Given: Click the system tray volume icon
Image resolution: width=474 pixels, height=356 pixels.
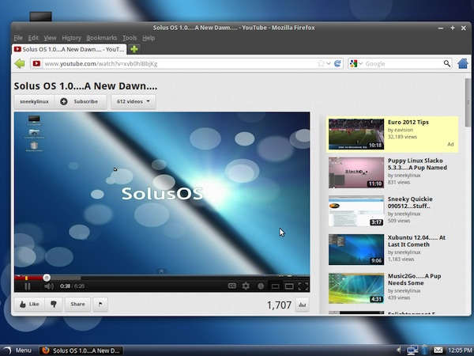Looking at the screenshot, I should 400,350.
